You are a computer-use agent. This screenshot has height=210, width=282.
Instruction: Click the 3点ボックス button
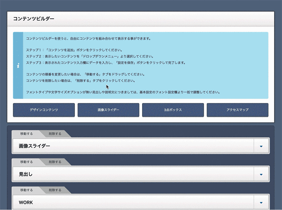(x=173, y=110)
